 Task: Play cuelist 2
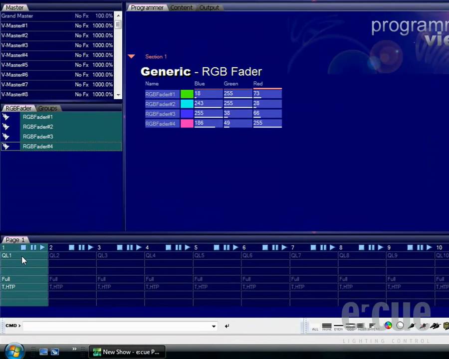point(91,247)
